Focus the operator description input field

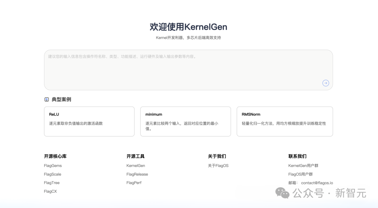point(189,70)
